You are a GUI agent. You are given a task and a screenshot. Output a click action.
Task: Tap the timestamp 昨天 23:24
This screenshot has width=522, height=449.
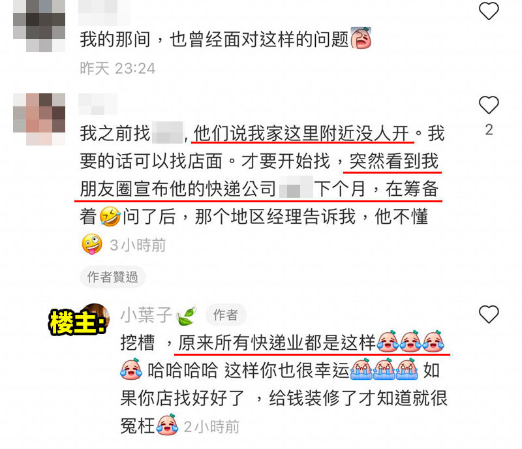tap(117, 69)
